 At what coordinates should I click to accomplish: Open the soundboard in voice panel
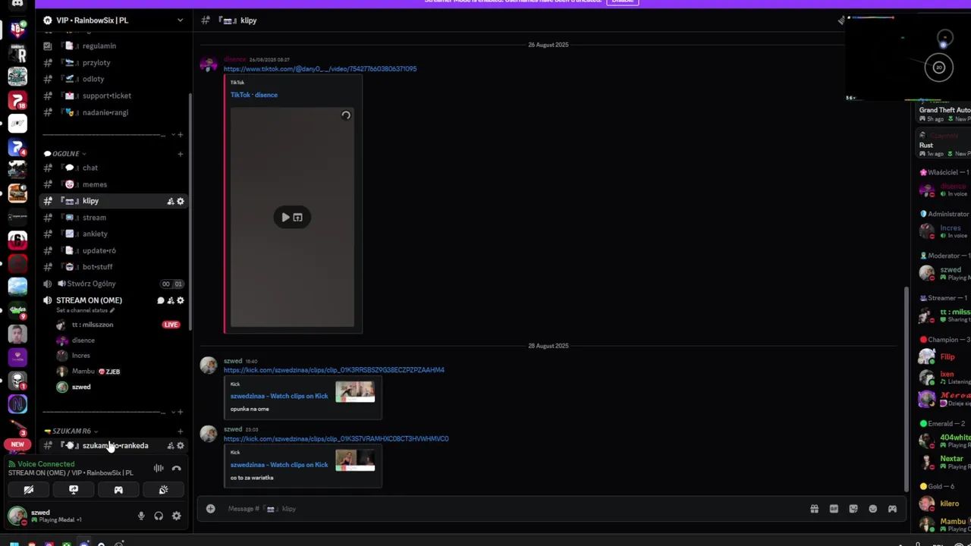[x=163, y=490]
